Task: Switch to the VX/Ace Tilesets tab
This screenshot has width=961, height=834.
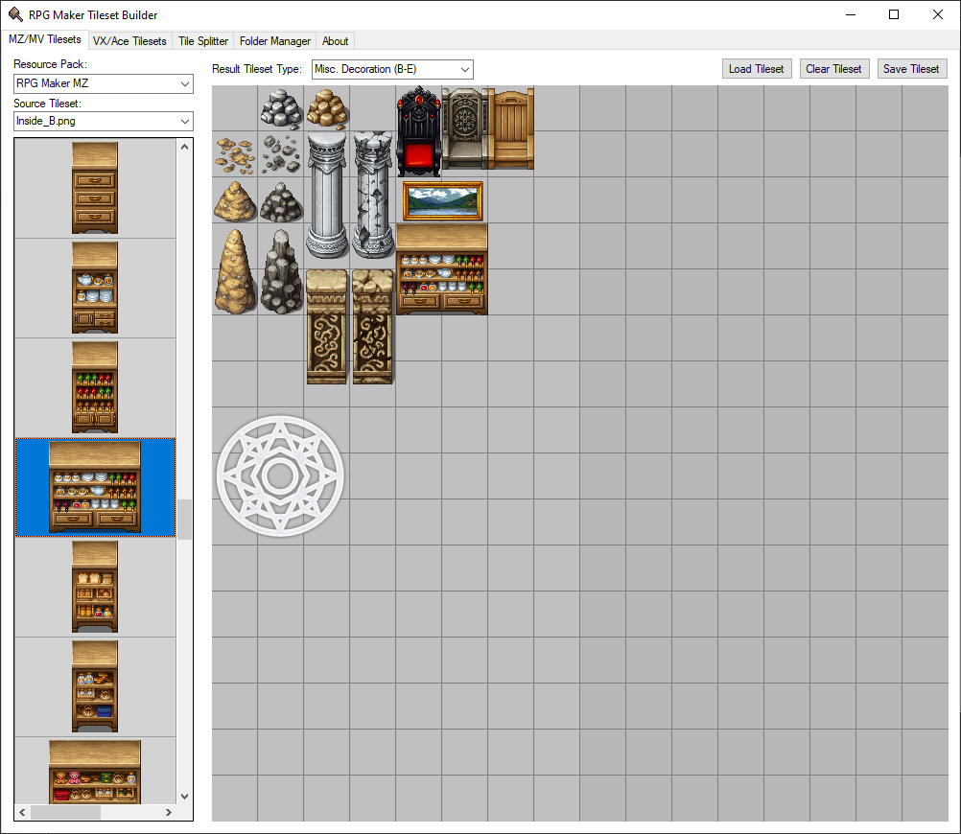Action: 129,41
